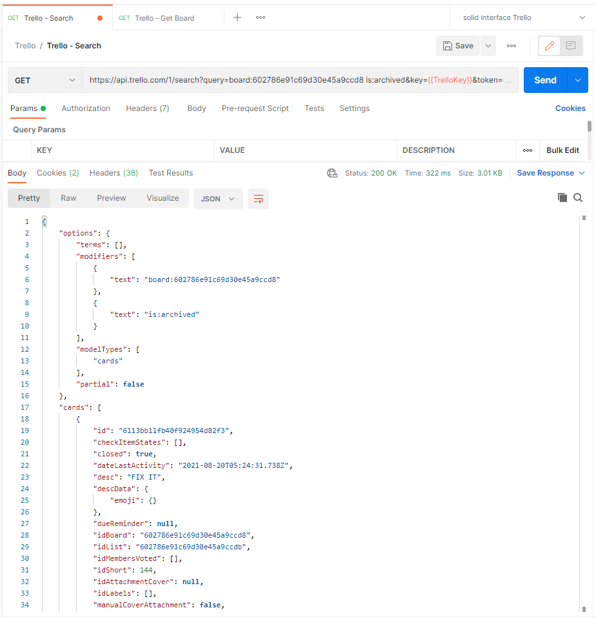
Task: Open the Tests tab
Action: click(314, 108)
